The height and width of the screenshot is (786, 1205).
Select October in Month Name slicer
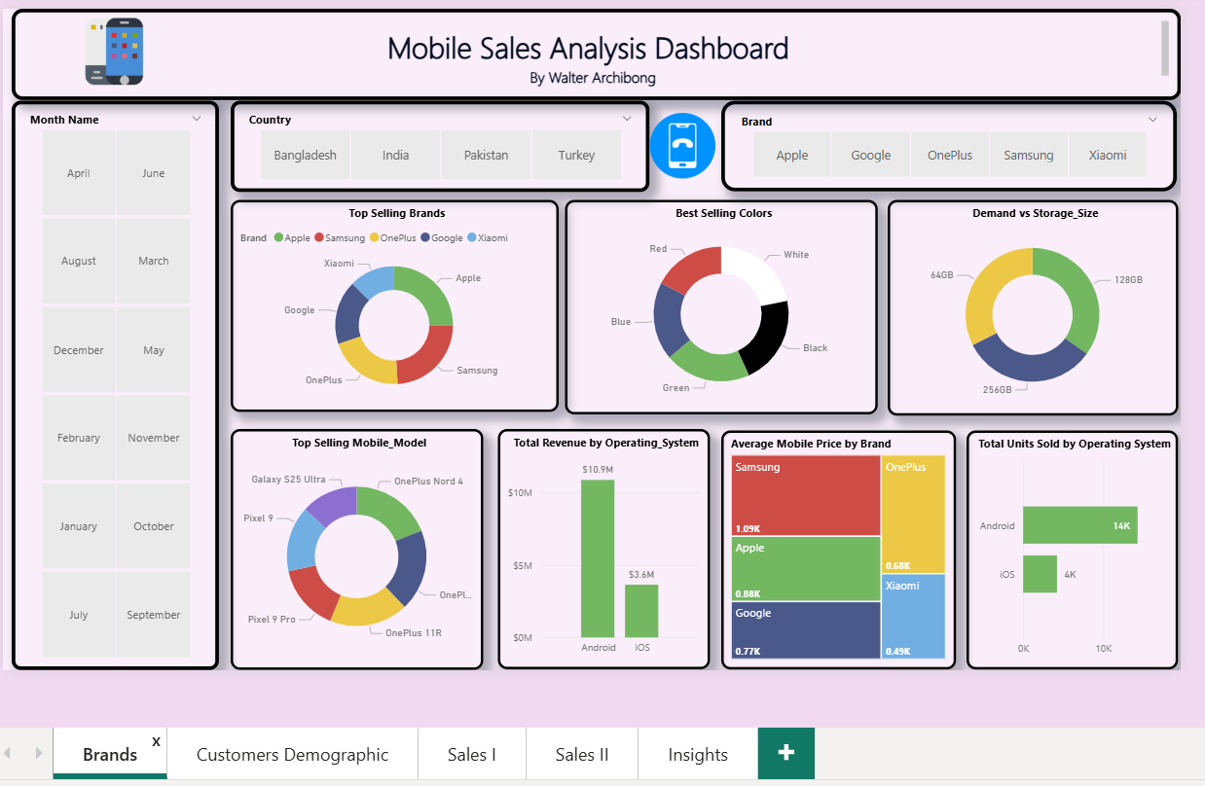coord(154,526)
